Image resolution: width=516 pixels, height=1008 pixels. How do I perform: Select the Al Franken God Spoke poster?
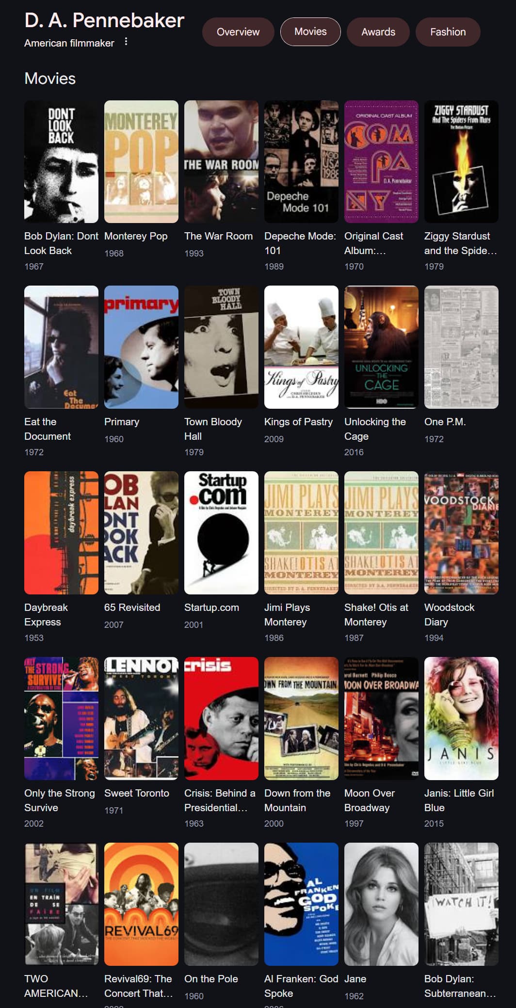(301, 904)
